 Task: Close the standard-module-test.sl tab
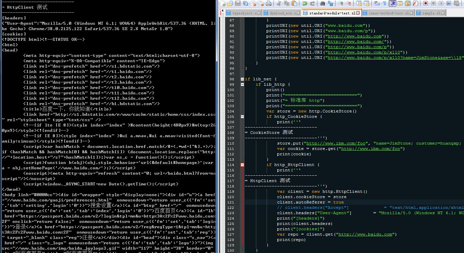[x=358, y=13]
